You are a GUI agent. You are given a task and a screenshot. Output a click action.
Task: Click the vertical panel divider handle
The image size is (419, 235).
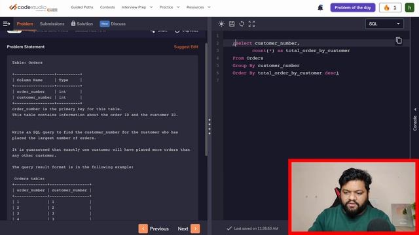(209, 127)
